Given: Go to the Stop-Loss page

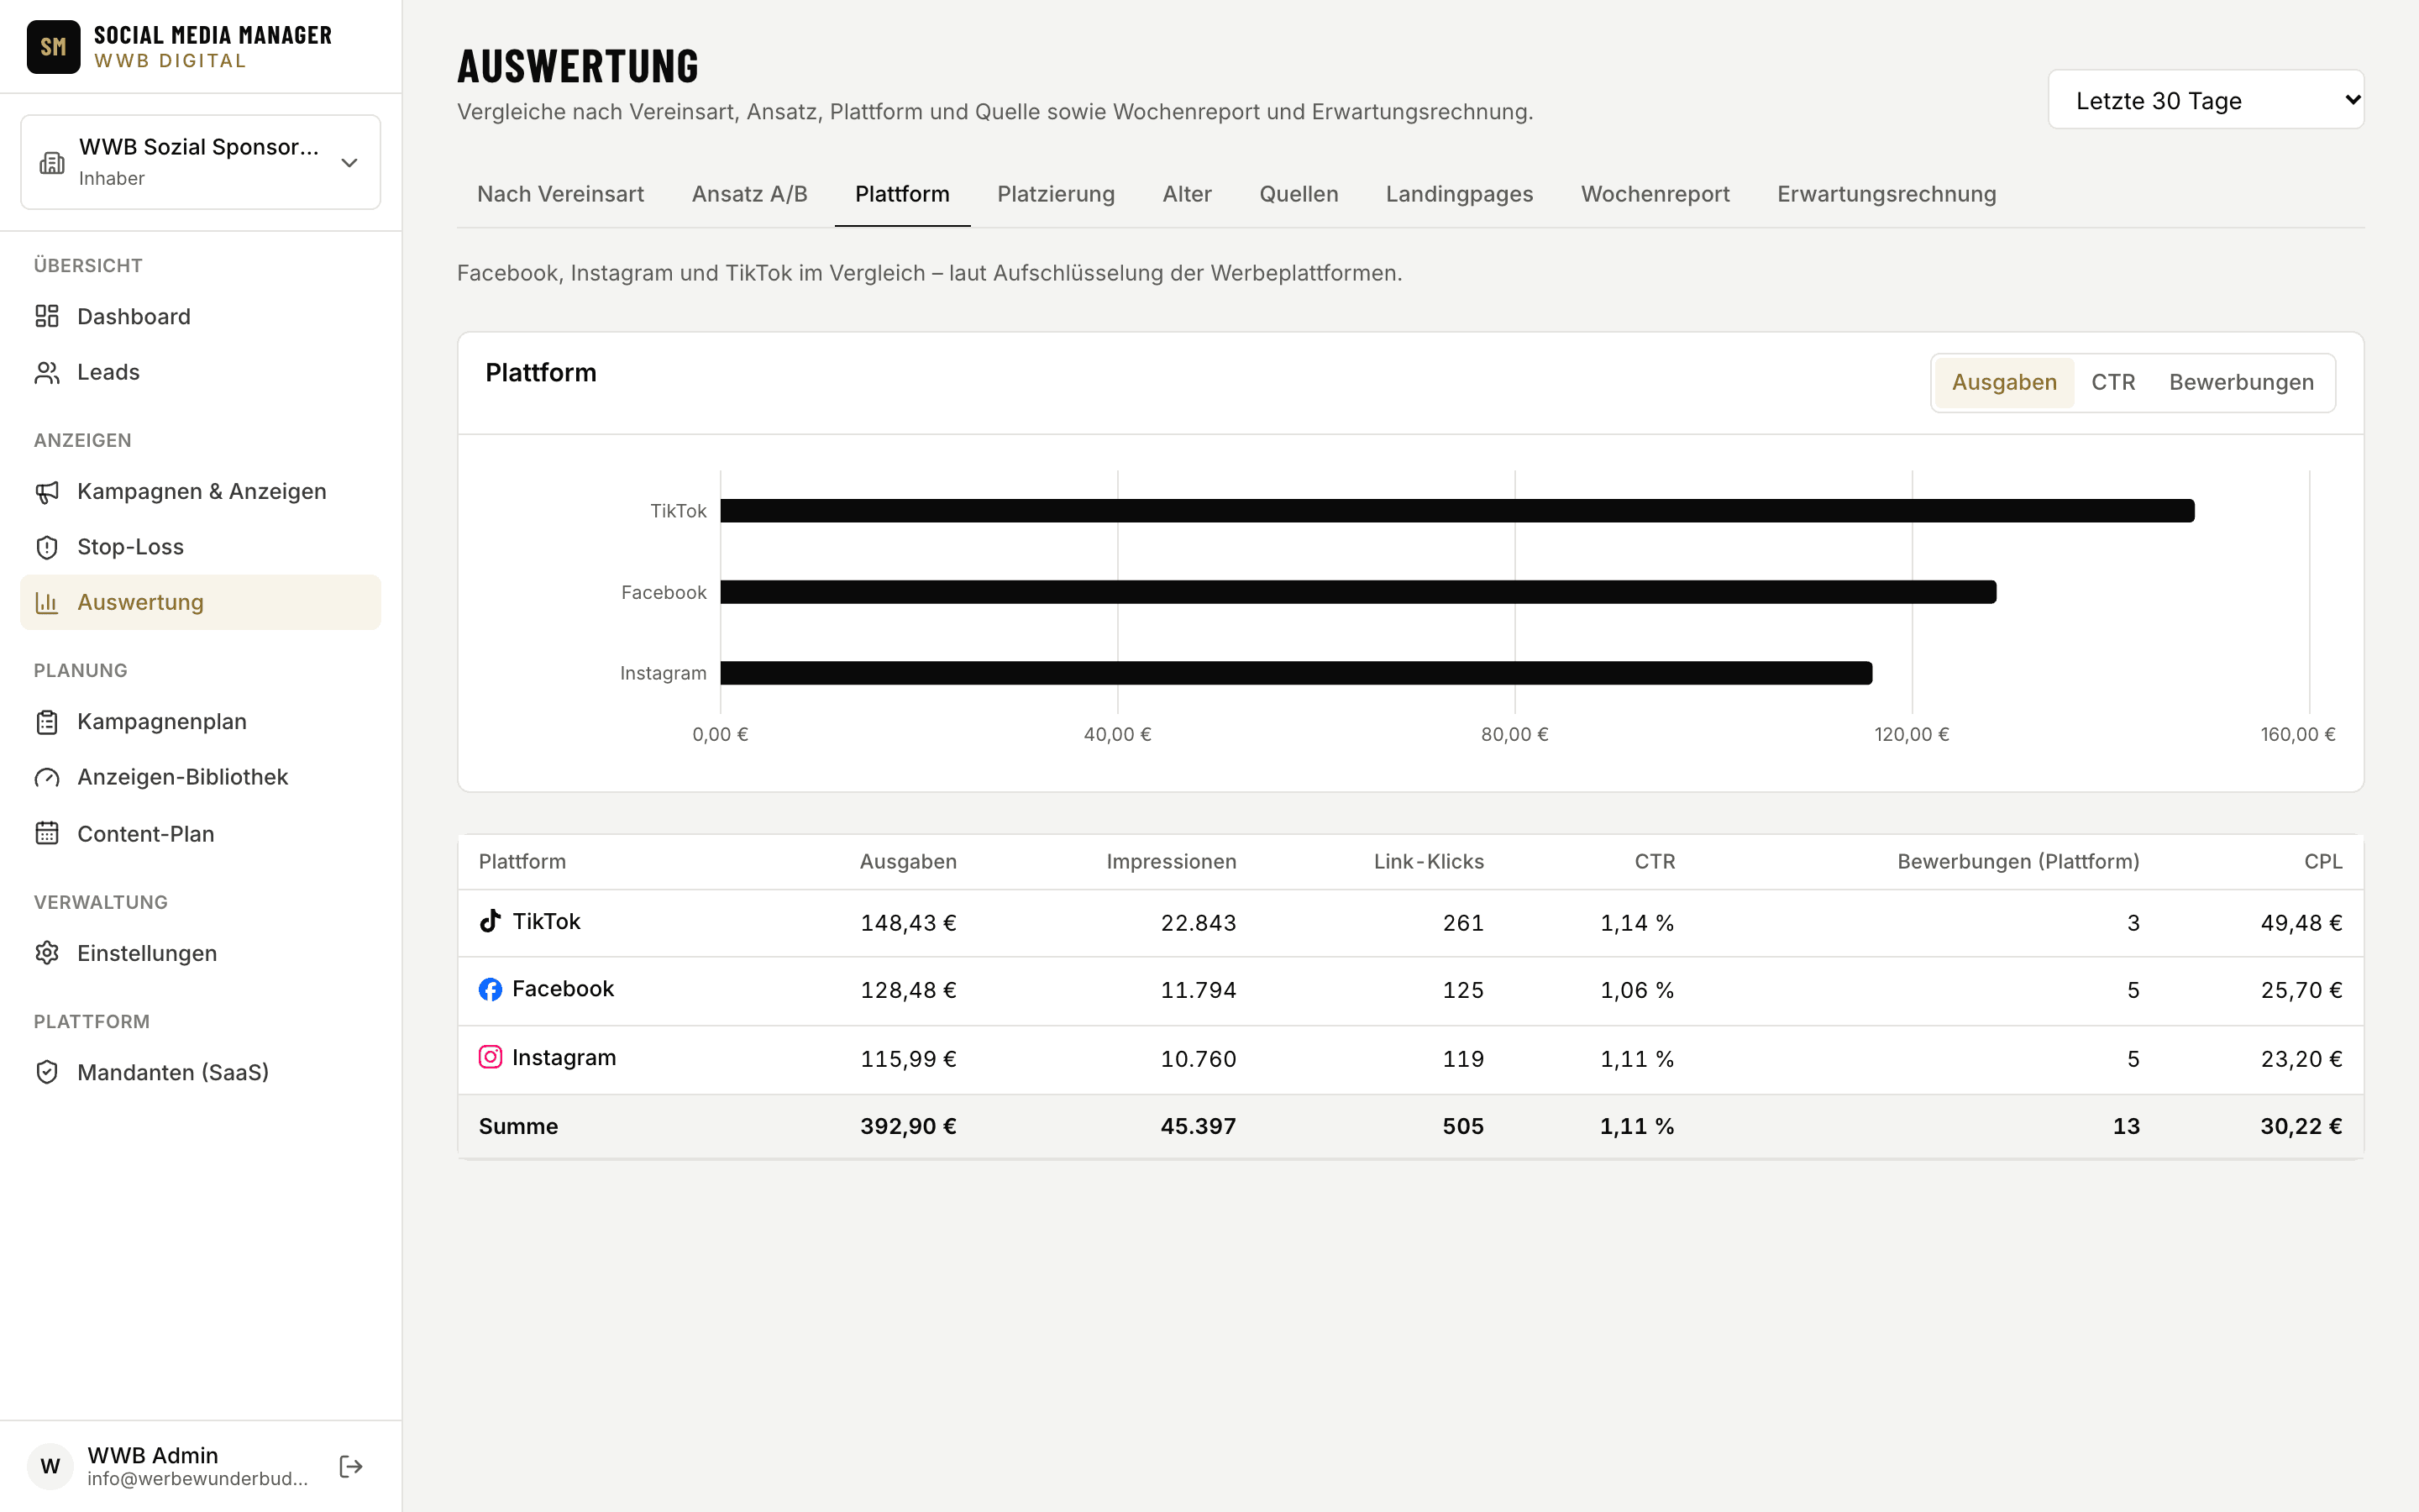Looking at the screenshot, I should click(x=200, y=547).
